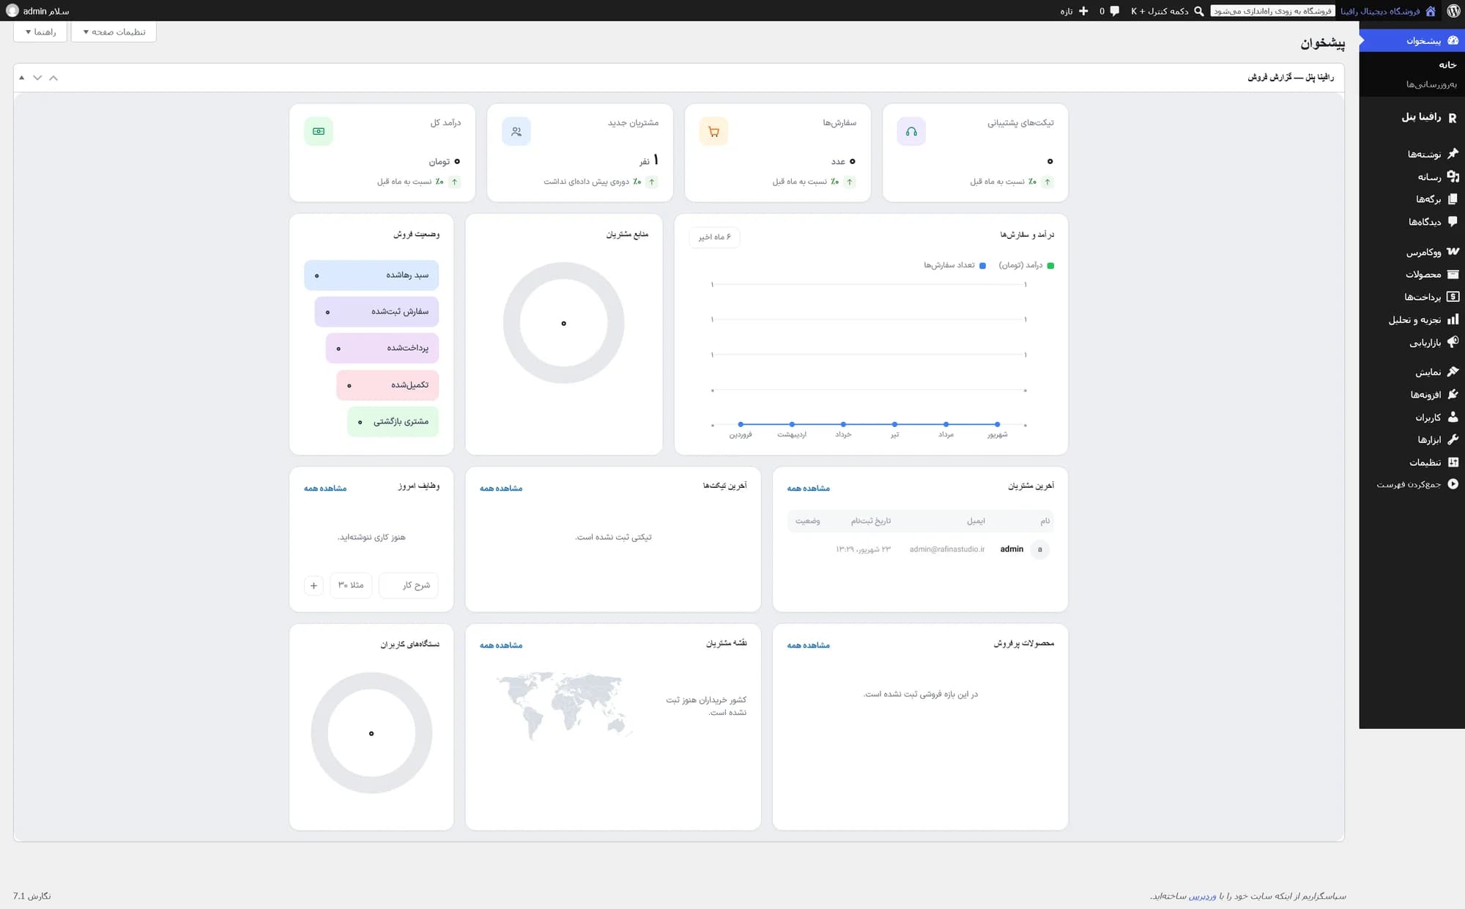Viewport: 1465px width, 909px height.
Task: Click the نوشته‌ها pushpin icon
Action: [x=1453, y=154]
